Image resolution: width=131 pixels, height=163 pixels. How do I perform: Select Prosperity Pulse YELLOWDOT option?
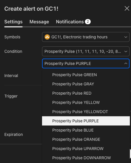click(x=86, y=112)
